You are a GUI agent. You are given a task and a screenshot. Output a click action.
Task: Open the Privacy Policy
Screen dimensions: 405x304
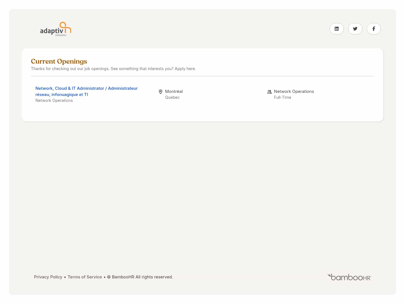(x=48, y=277)
